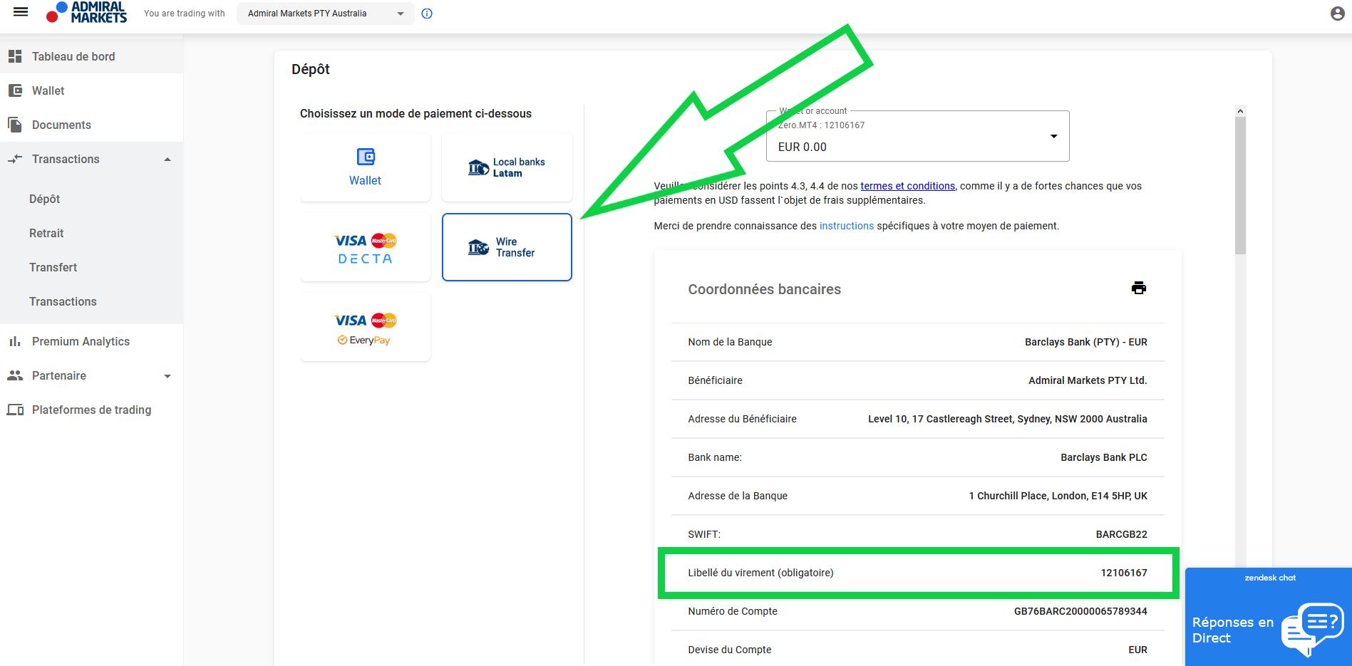The width and height of the screenshot is (1352, 666).
Task: Click the Transactions arrows icon in sidebar
Action: [x=15, y=159]
